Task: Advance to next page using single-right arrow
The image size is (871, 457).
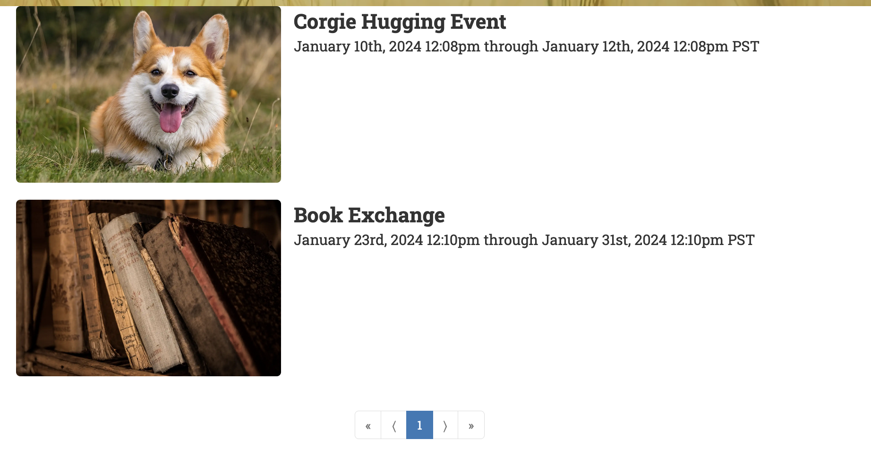Action: click(445, 425)
